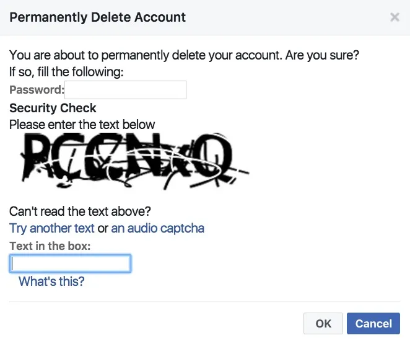Confirm deletion with the OK button
Screen dimensions: 410x343
pos(323,323)
